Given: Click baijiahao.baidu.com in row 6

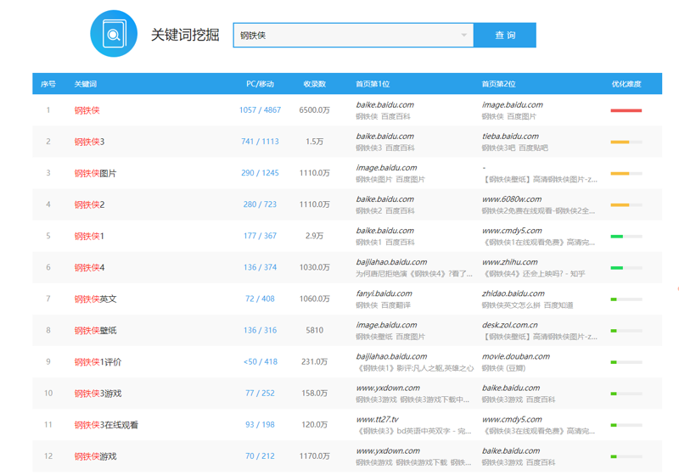Looking at the screenshot, I should tap(391, 262).
